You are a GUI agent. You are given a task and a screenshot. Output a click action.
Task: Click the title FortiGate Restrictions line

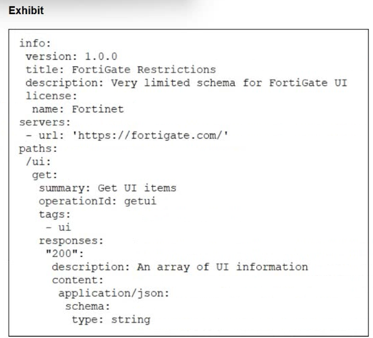tap(121, 69)
